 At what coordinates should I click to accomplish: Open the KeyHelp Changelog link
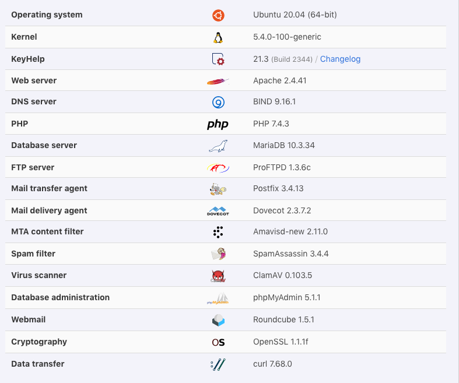point(340,59)
